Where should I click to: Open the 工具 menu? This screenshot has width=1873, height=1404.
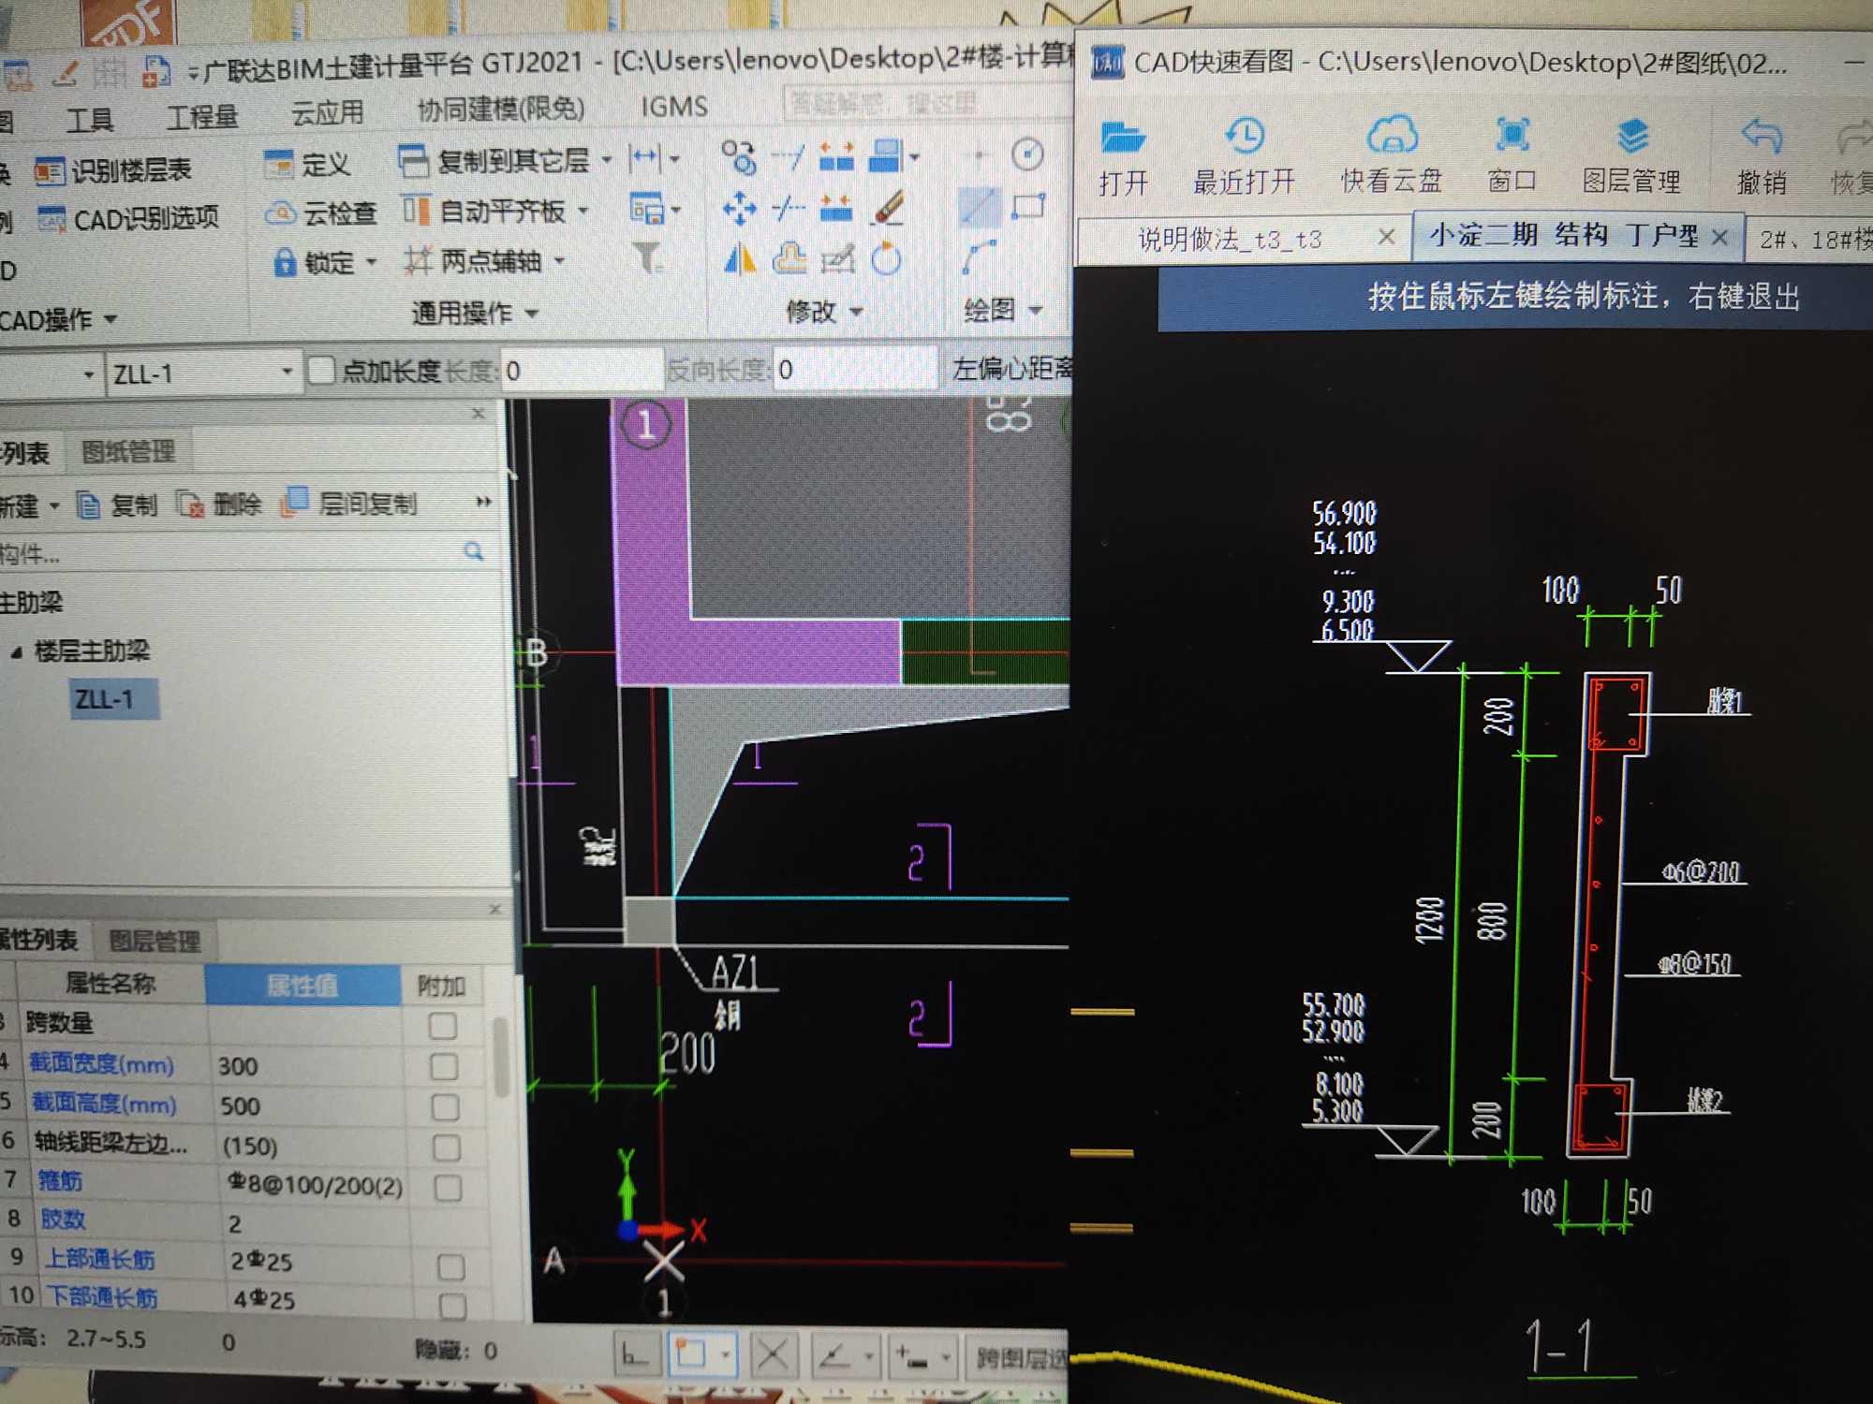click(89, 120)
